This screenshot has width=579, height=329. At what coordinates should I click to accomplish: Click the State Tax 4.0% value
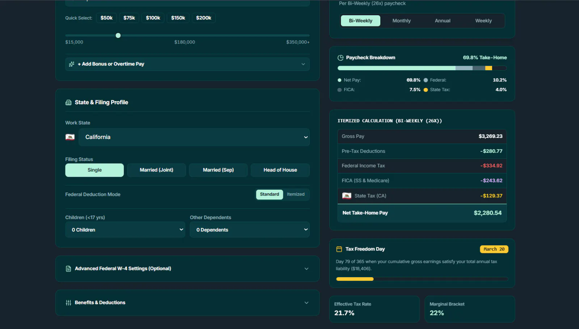click(501, 90)
